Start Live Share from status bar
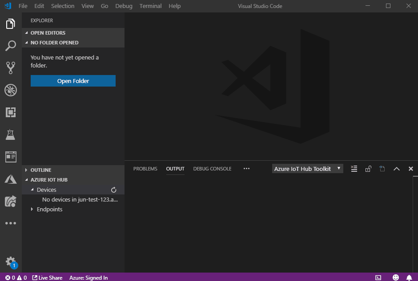The height and width of the screenshot is (281, 418). tap(47, 277)
